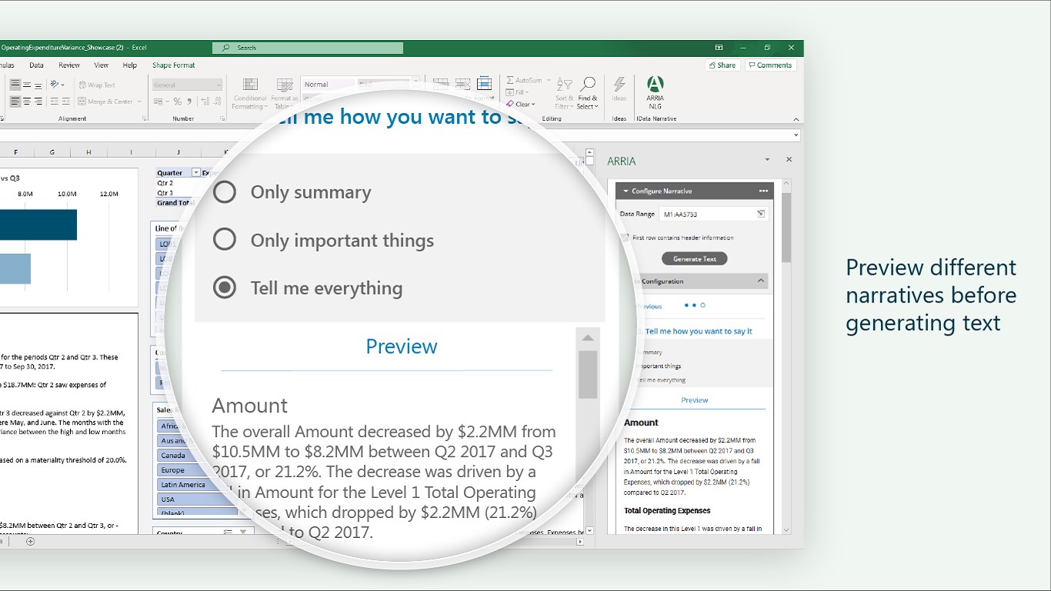Click the Share button
Viewport: 1051px width, 591px height.
[722, 65]
